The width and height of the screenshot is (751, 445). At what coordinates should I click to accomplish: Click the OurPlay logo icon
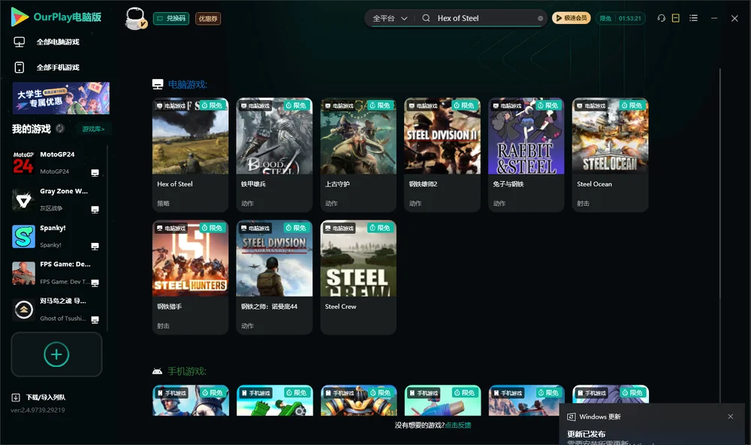coord(20,17)
